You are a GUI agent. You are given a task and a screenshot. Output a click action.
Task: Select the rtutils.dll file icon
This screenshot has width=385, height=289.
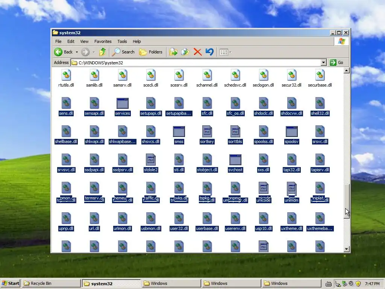66,75
